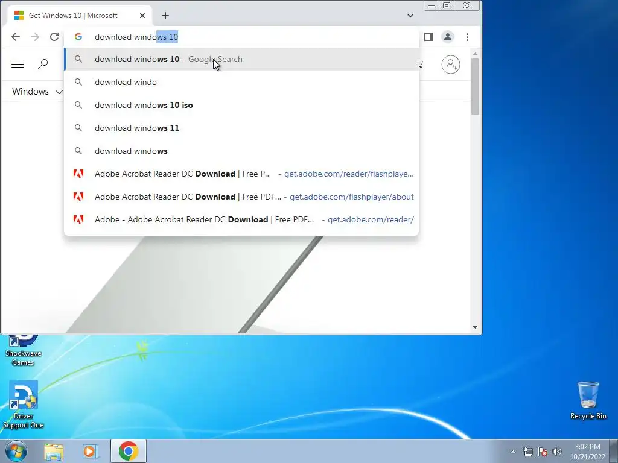The image size is (618, 463).
Task: Click the taskbar clock showing 3:02 PM
Action: pyautogui.click(x=587, y=452)
